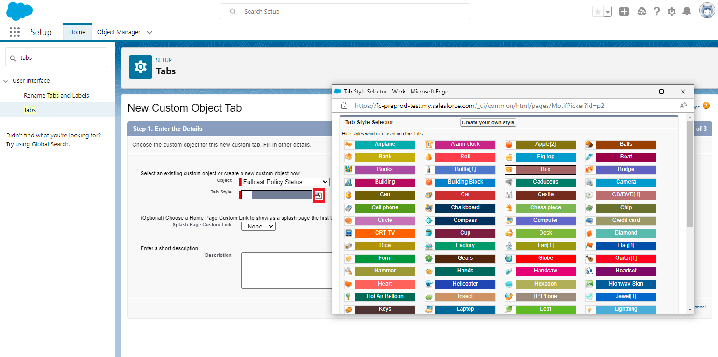Click the Hot Air Balloon style icon

(x=348, y=297)
